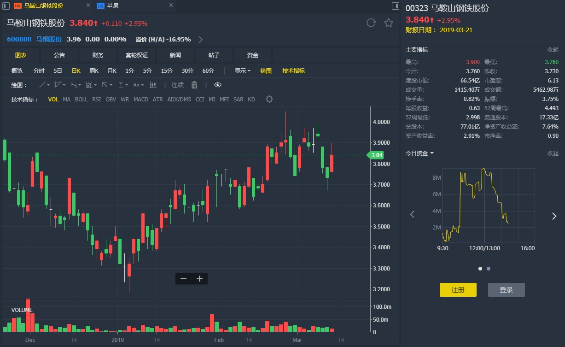
Task: Open wave tool dropdown arrow
Action: coord(80,85)
